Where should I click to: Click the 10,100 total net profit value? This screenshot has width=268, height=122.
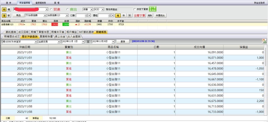tap(52, 118)
